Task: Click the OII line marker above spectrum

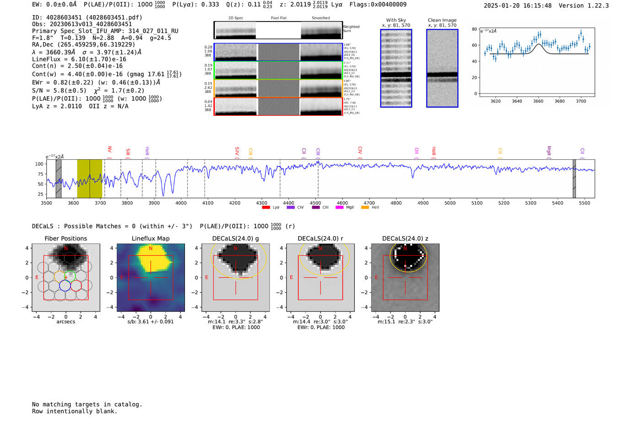Action: click(x=417, y=153)
